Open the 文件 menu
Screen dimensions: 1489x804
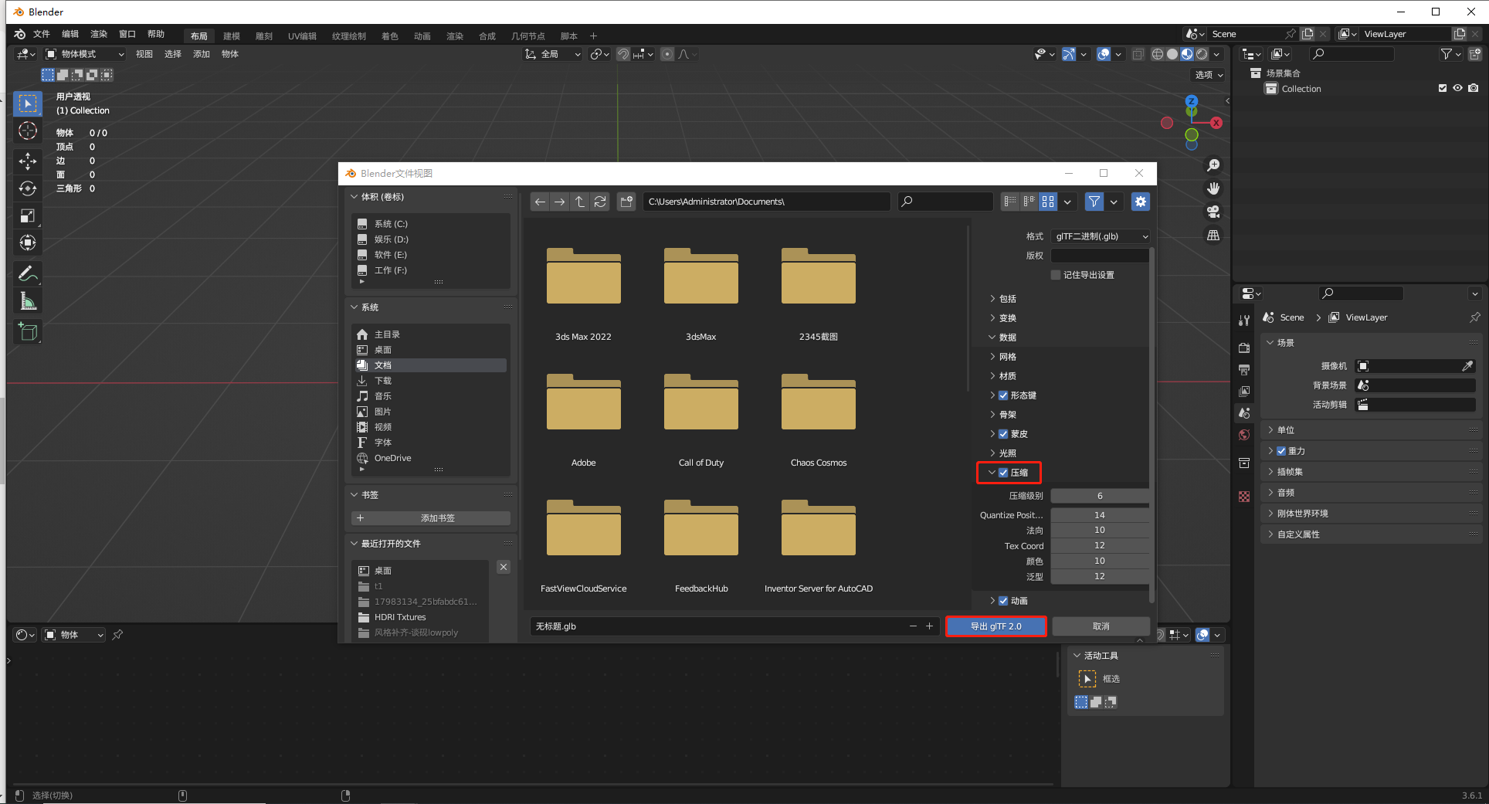click(x=42, y=34)
